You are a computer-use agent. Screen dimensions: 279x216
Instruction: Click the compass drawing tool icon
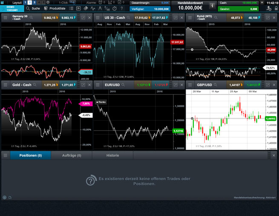point(100,9)
